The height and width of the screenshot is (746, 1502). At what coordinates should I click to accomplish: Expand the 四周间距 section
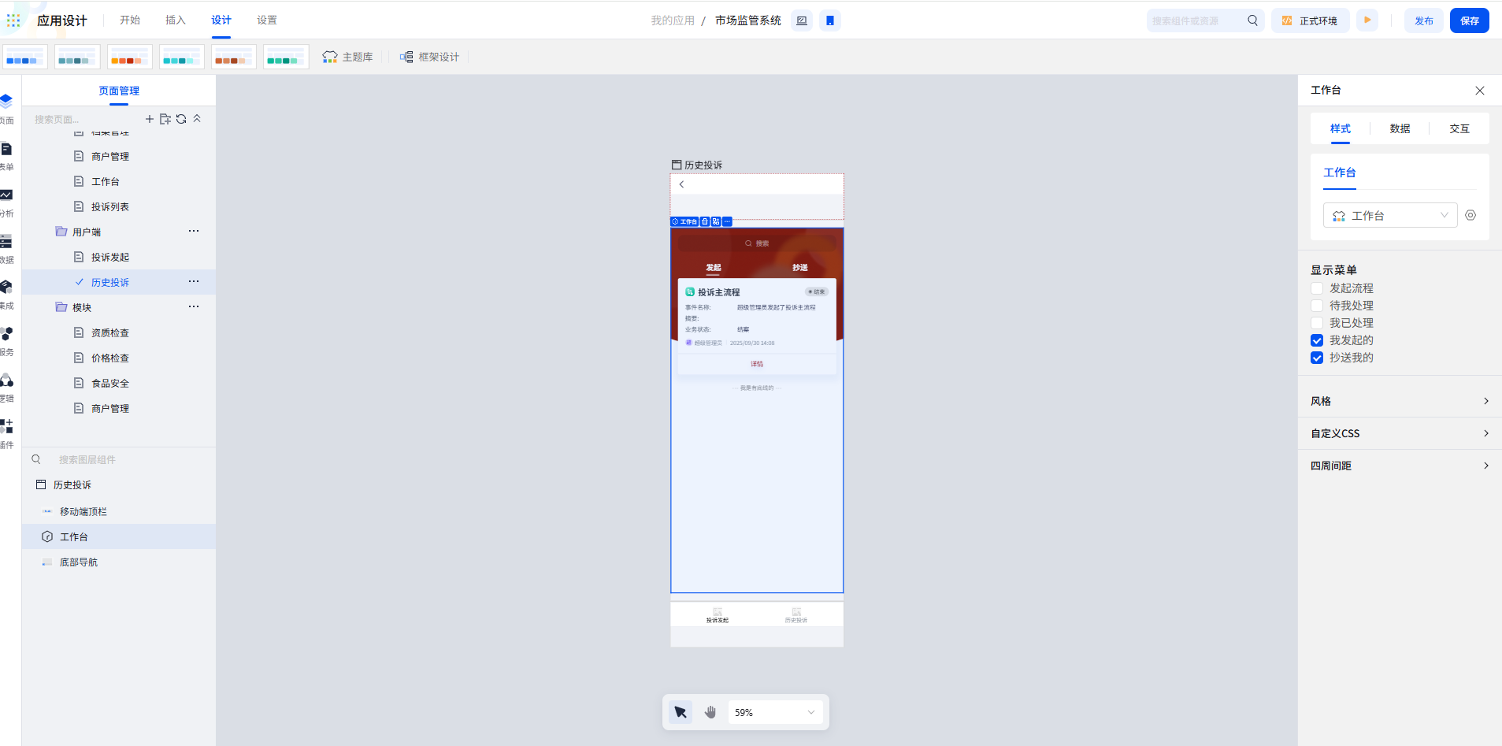1400,466
